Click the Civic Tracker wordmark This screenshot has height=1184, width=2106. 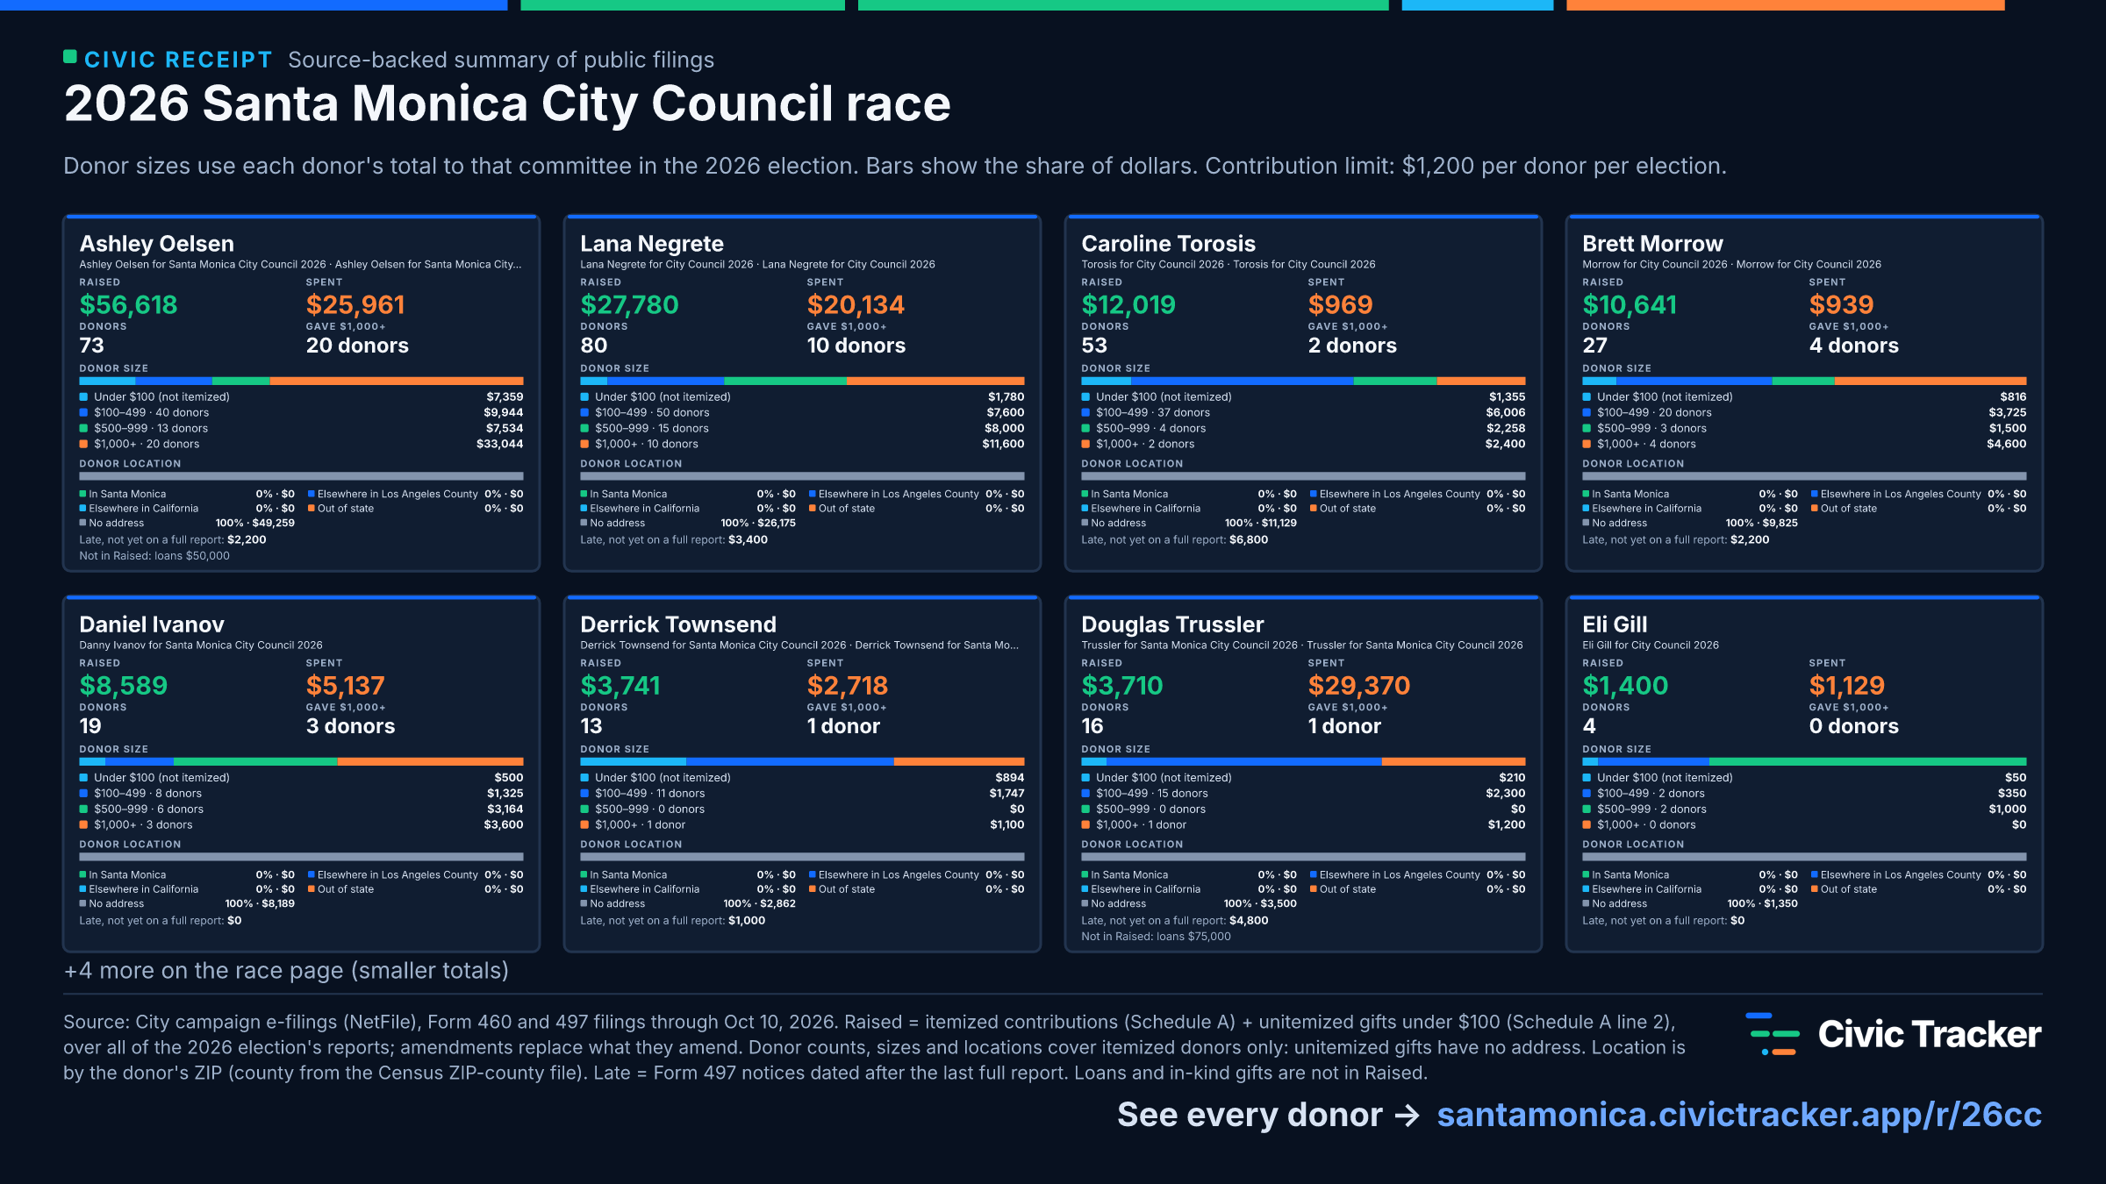pos(1930,1034)
